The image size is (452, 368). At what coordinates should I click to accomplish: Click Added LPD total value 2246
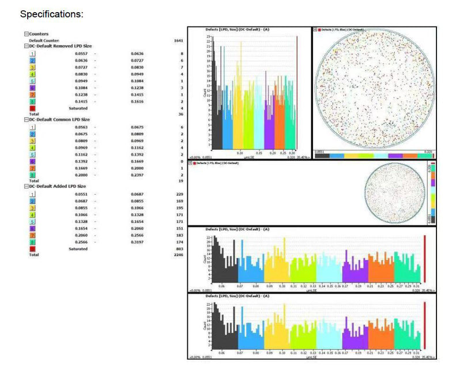pos(179,255)
